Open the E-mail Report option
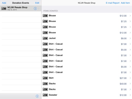The width and height of the screenshot is (132, 99). coord(112,3)
